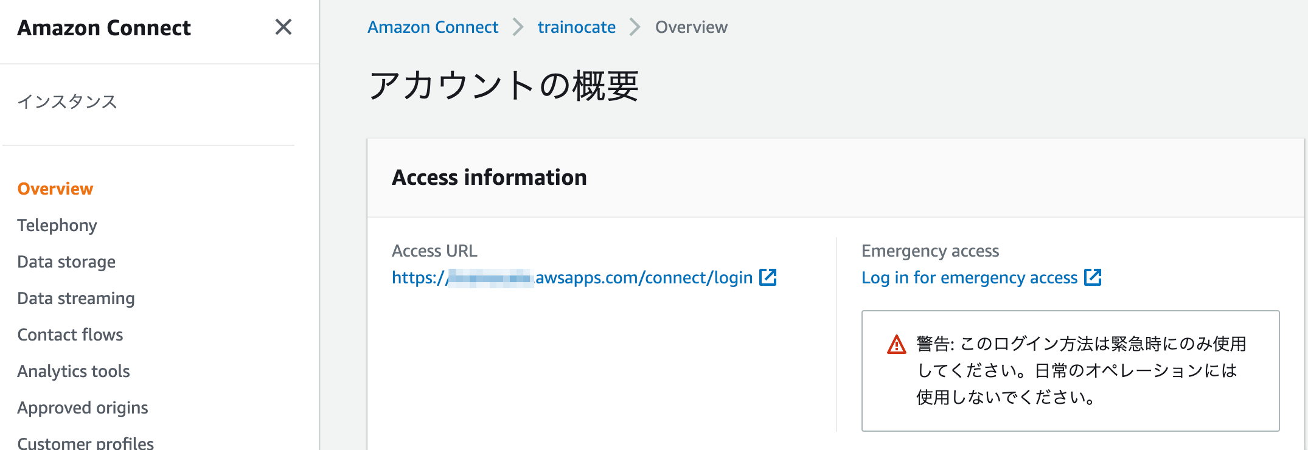The width and height of the screenshot is (1308, 450).
Task: Click the trainocate breadcrumb link
Action: click(x=577, y=27)
